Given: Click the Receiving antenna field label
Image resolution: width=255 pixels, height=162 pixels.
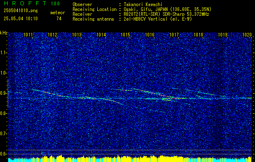Looking at the screenshot, I should click(x=93, y=19).
